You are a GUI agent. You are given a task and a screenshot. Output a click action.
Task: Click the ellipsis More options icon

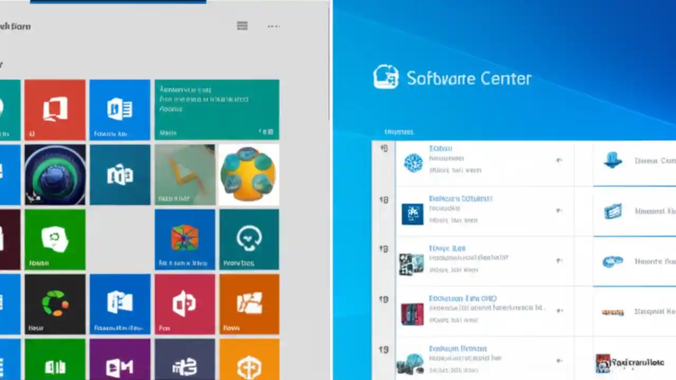[274, 26]
